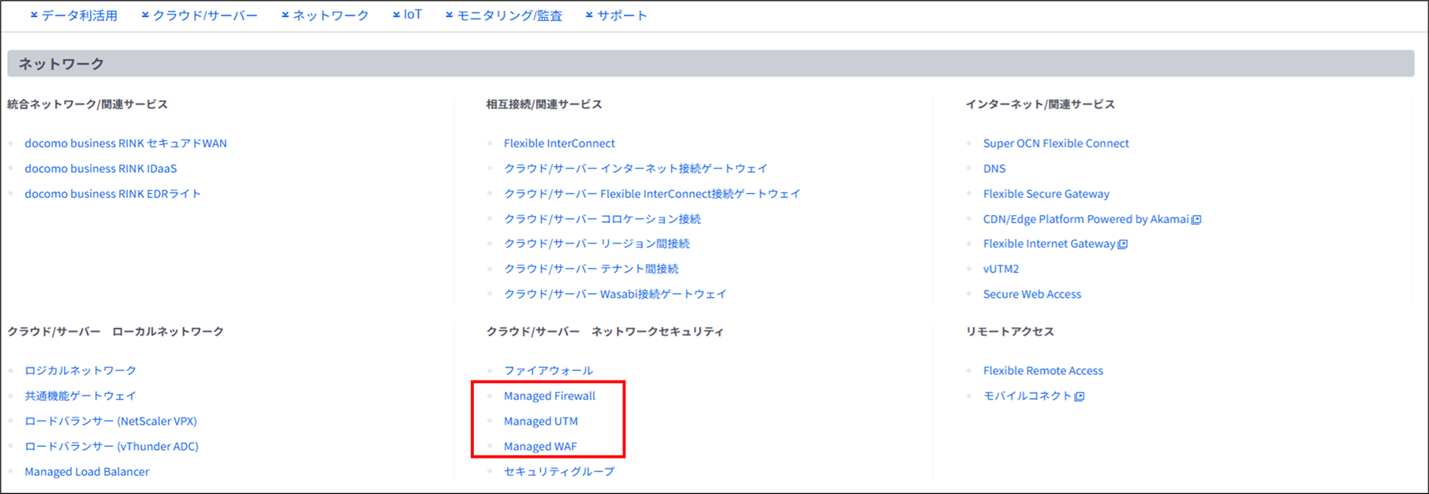The width and height of the screenshot is (1429, 494).
Task: Open docomo business RINK EDRライト link
Action: [x=113, y=194]
